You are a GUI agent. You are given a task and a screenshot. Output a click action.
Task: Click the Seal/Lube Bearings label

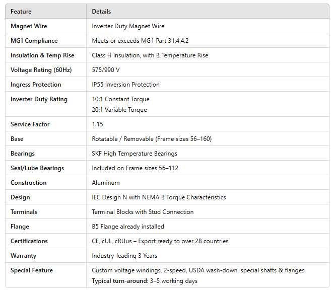(x=37, y=168)
